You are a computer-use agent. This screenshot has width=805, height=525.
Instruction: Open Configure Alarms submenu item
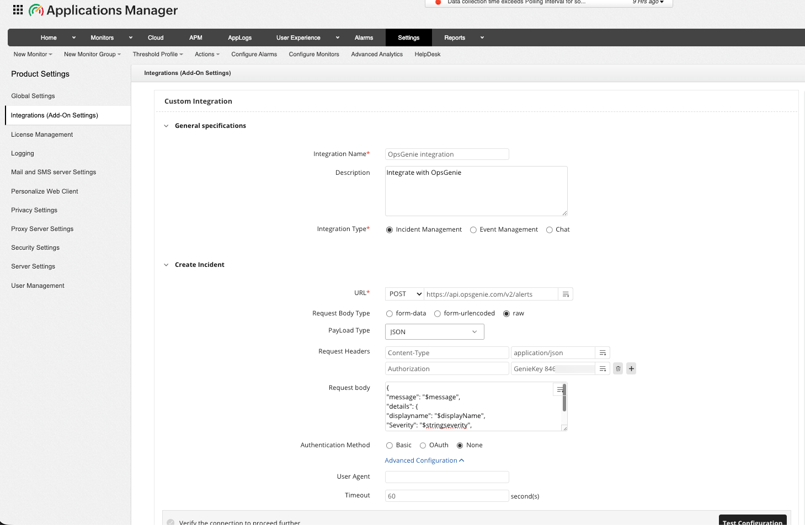(254, 54)
